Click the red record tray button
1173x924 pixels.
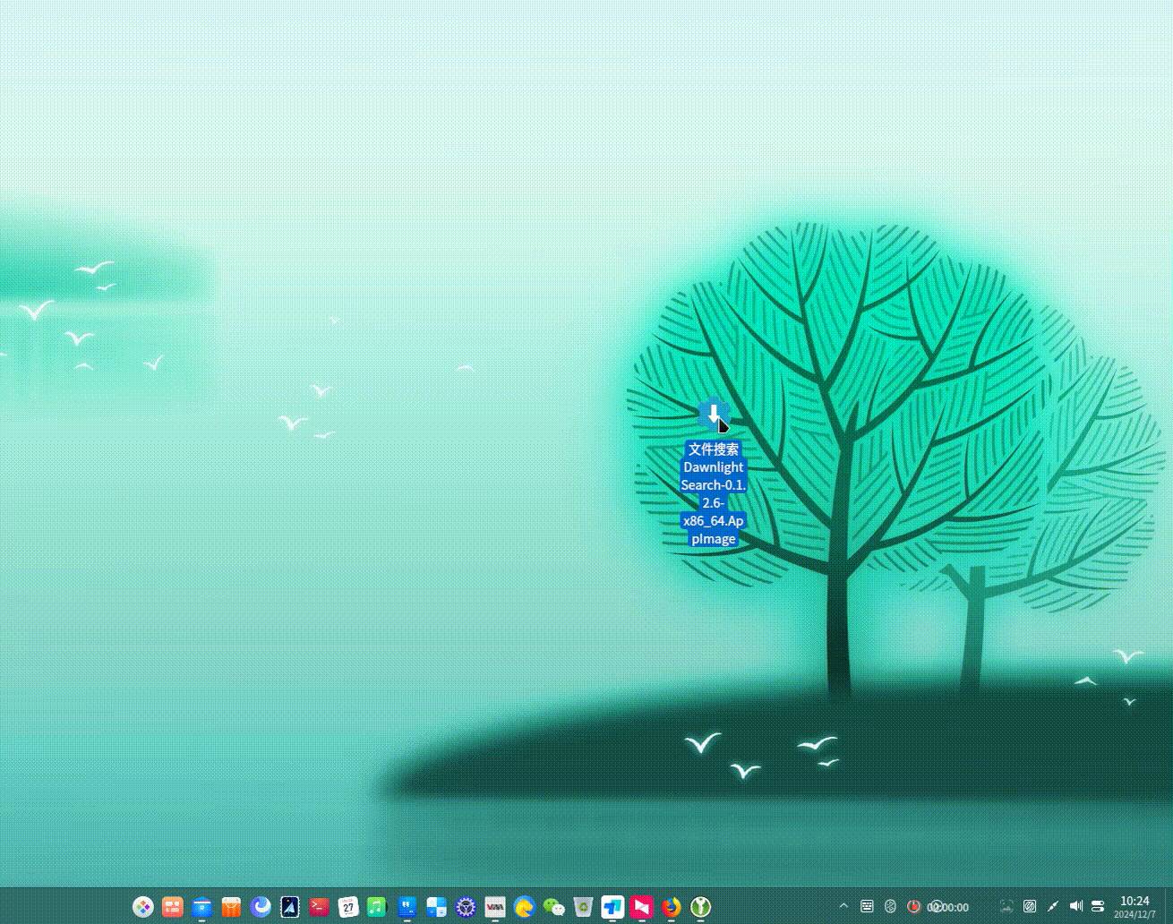pyautogui.click(x=913, y=906)
